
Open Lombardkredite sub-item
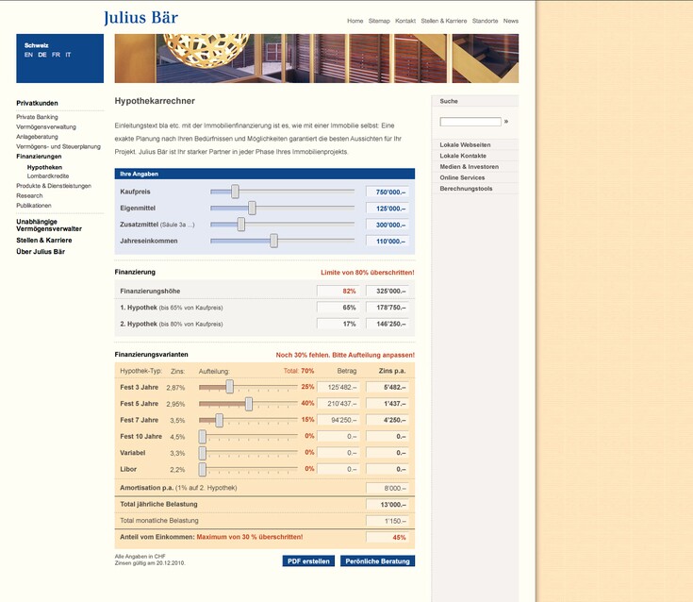point(48,176)
